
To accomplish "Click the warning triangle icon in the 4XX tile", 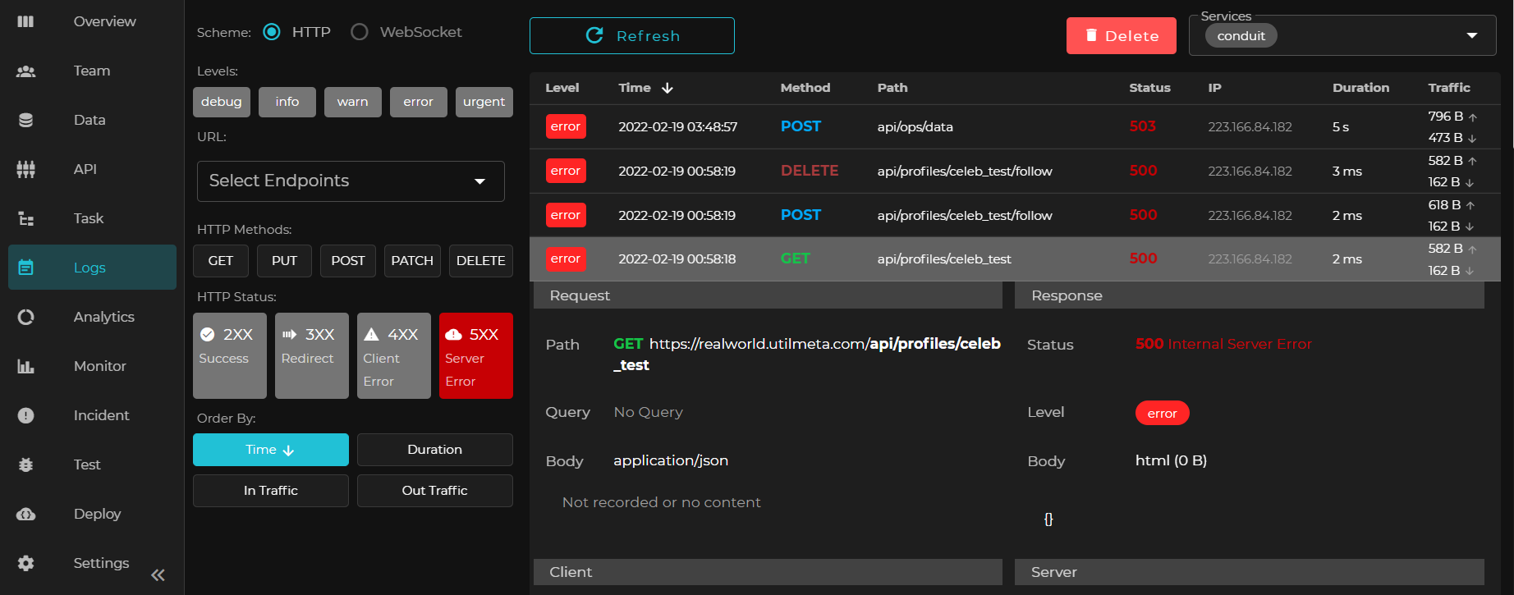I will [371, 334].
